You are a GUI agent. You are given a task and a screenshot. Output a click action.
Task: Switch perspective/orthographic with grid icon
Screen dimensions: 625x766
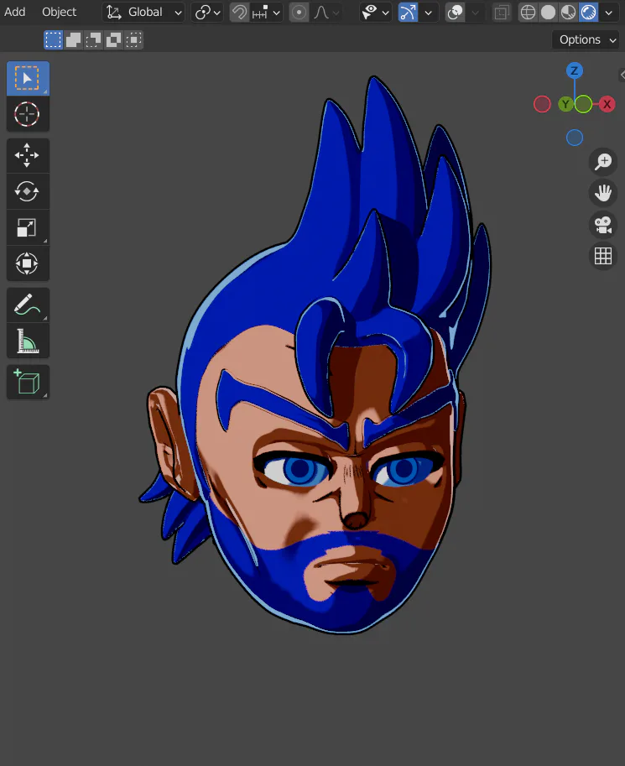(x=603, y=256)
